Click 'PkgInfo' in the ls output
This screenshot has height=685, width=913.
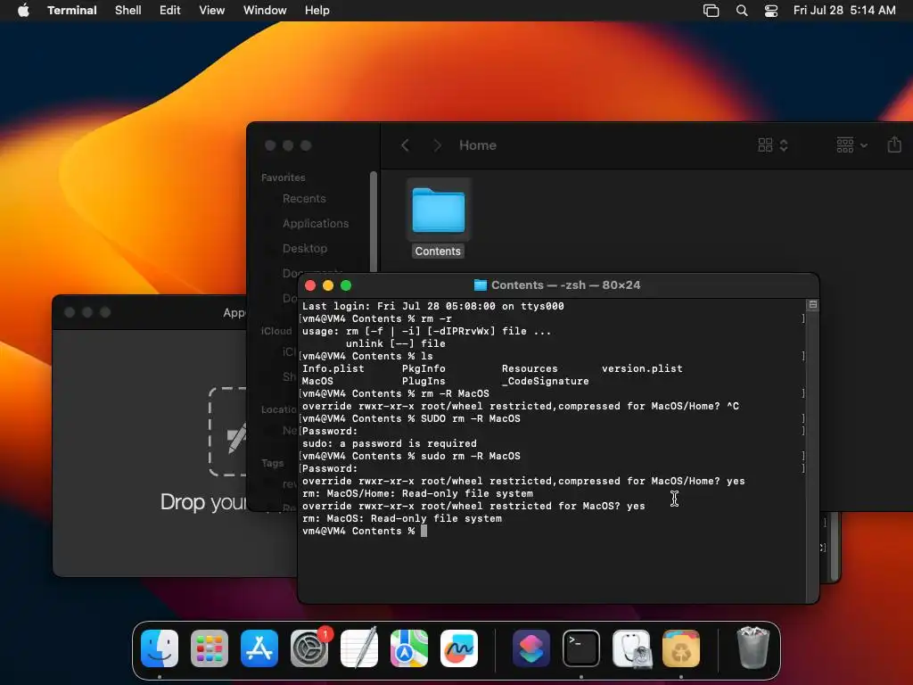[x=424, y=368]
